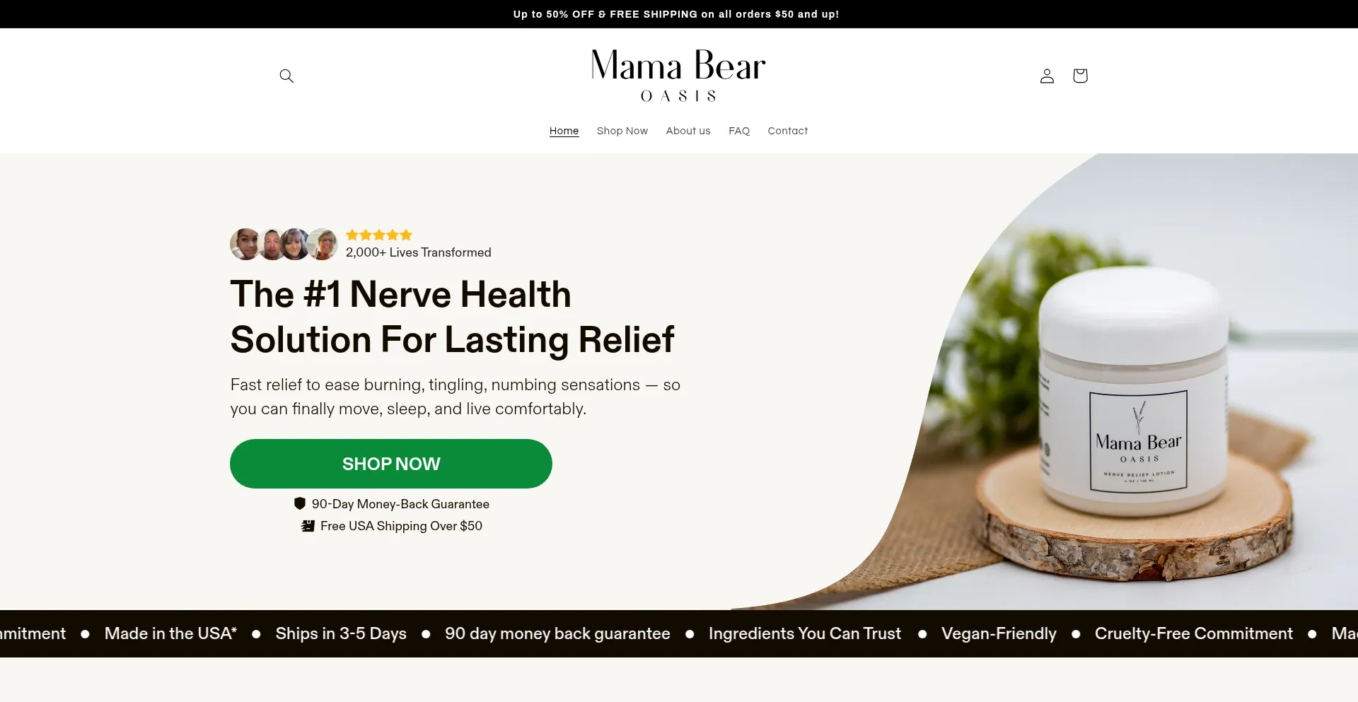Open the account login icon
Image resolution: width=1358 pixels, height=702 pixels.
1047,76
